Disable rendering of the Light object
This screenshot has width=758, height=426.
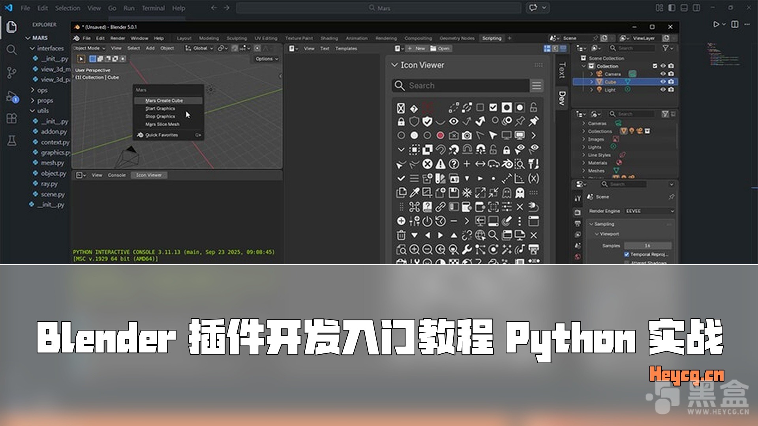671,90
